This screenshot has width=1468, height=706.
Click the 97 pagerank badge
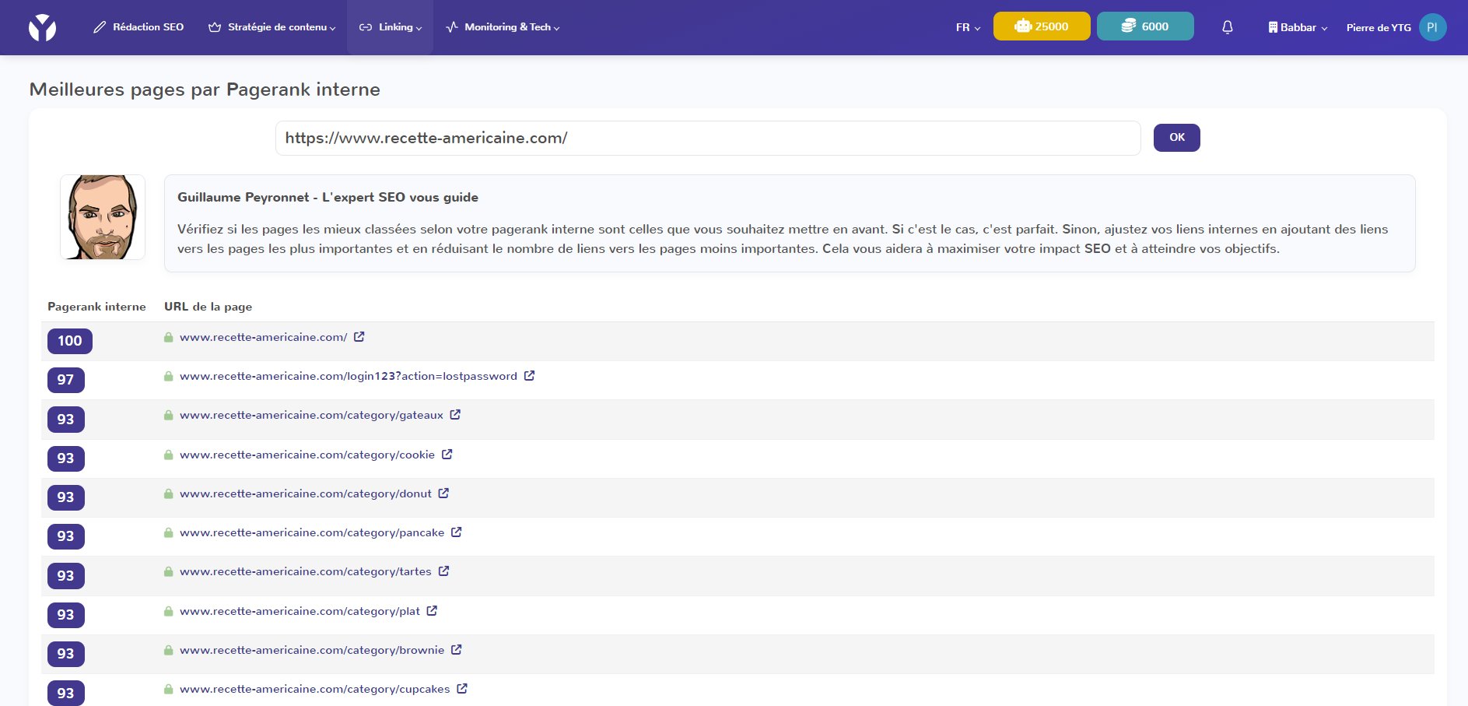(65, 380)
